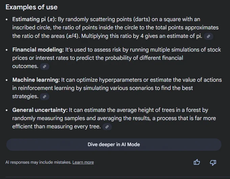The width and height of the screenshot is (230, 179).
Task: Click the 'Examples of use' heading
Action: pyautogui.click(x=31, y=7)
